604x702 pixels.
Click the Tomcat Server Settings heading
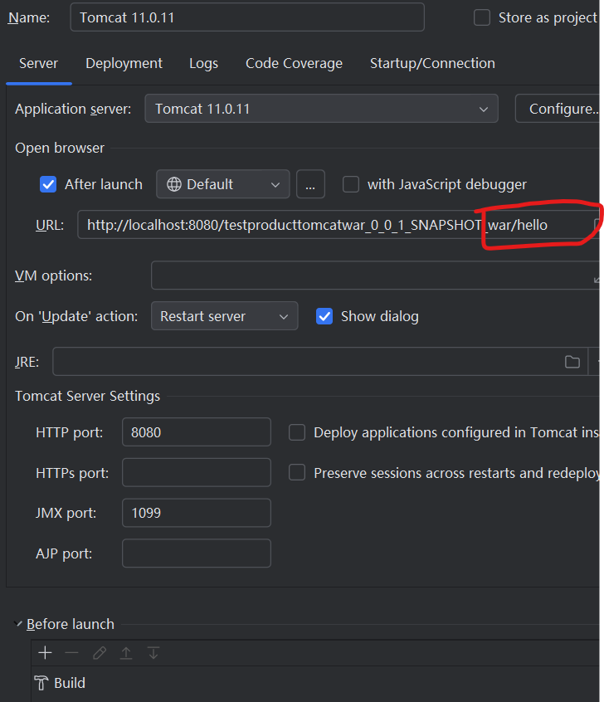(87, 396)
